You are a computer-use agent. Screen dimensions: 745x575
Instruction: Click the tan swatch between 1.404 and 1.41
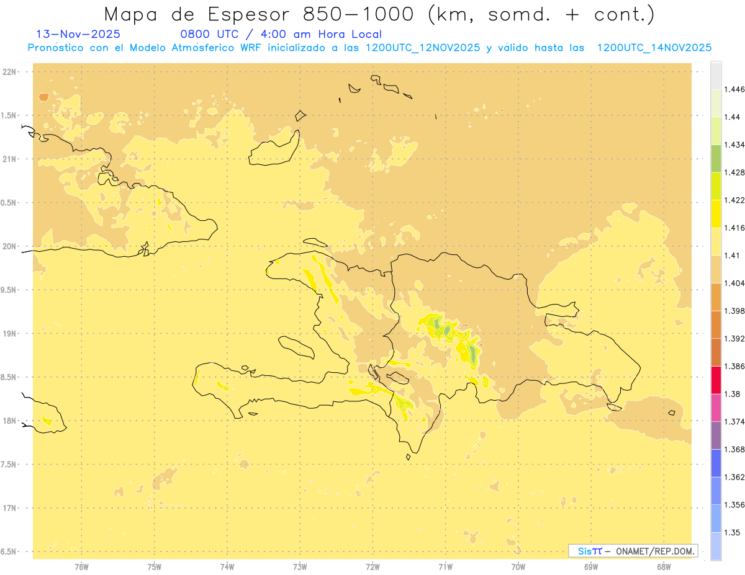coord(716,269)
